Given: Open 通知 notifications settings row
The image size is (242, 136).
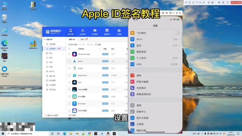Looking at the screenshot, I should 155,76.
